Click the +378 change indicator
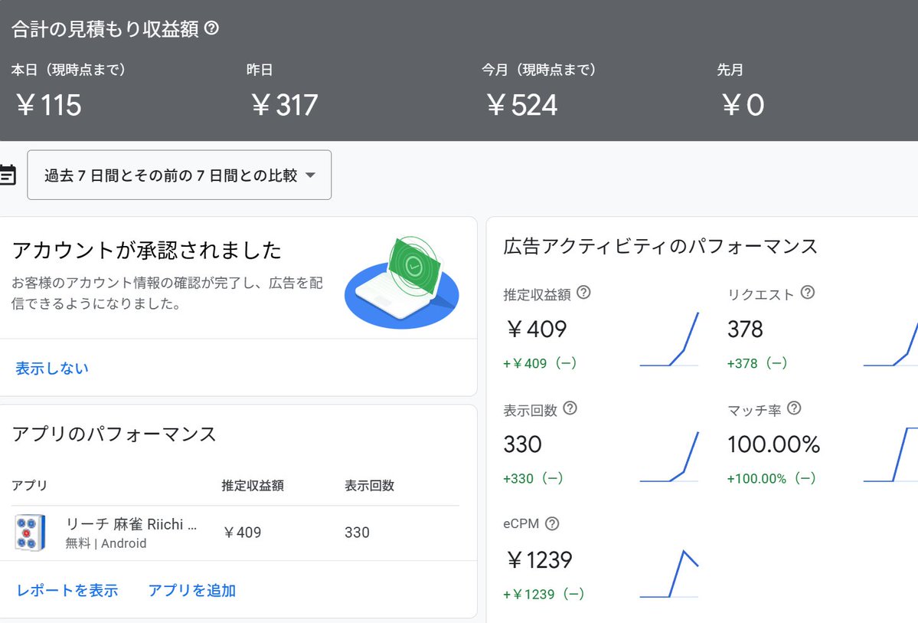Viewport: 918px width, 623px height. [757, 363]
